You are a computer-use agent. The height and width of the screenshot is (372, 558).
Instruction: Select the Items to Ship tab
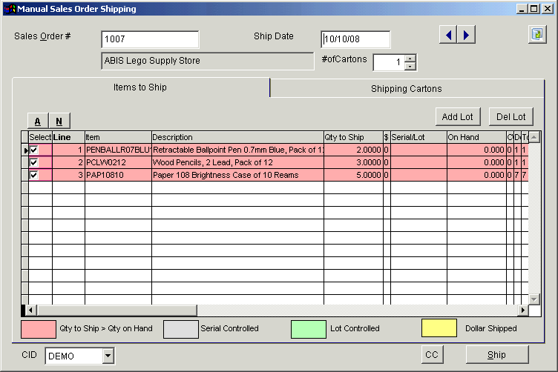(139, 87)
